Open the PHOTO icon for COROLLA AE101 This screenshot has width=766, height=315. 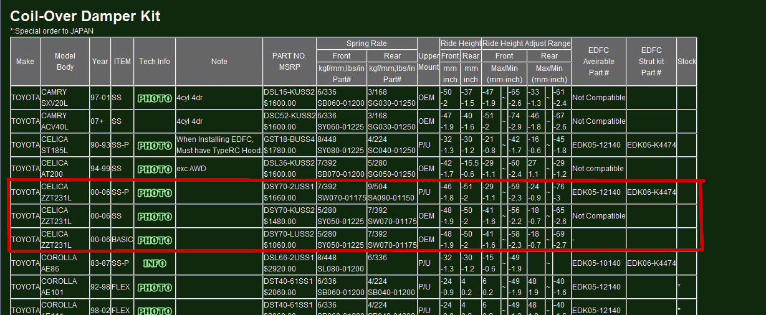[155, 287]
